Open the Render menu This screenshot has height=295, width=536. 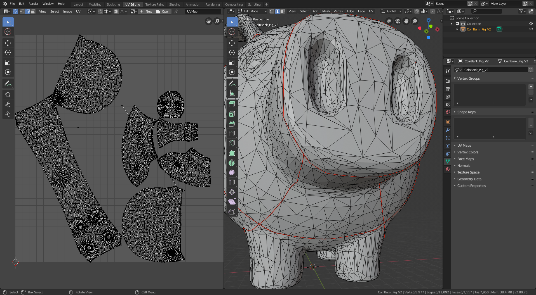click(33, 4)
